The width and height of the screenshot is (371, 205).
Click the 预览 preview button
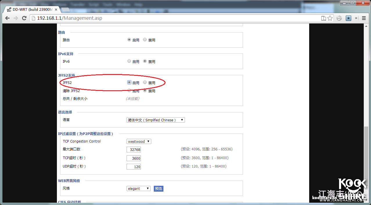tap(159, 188)
